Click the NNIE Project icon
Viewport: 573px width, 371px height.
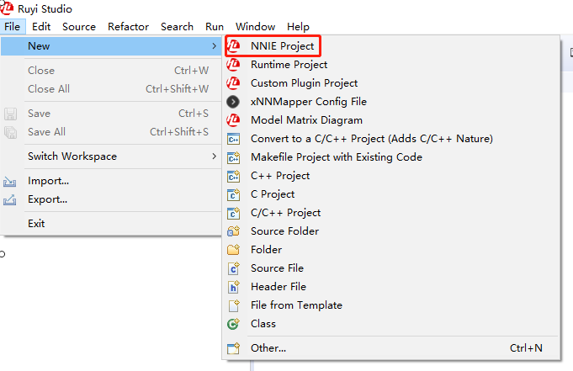coord(234,46)
